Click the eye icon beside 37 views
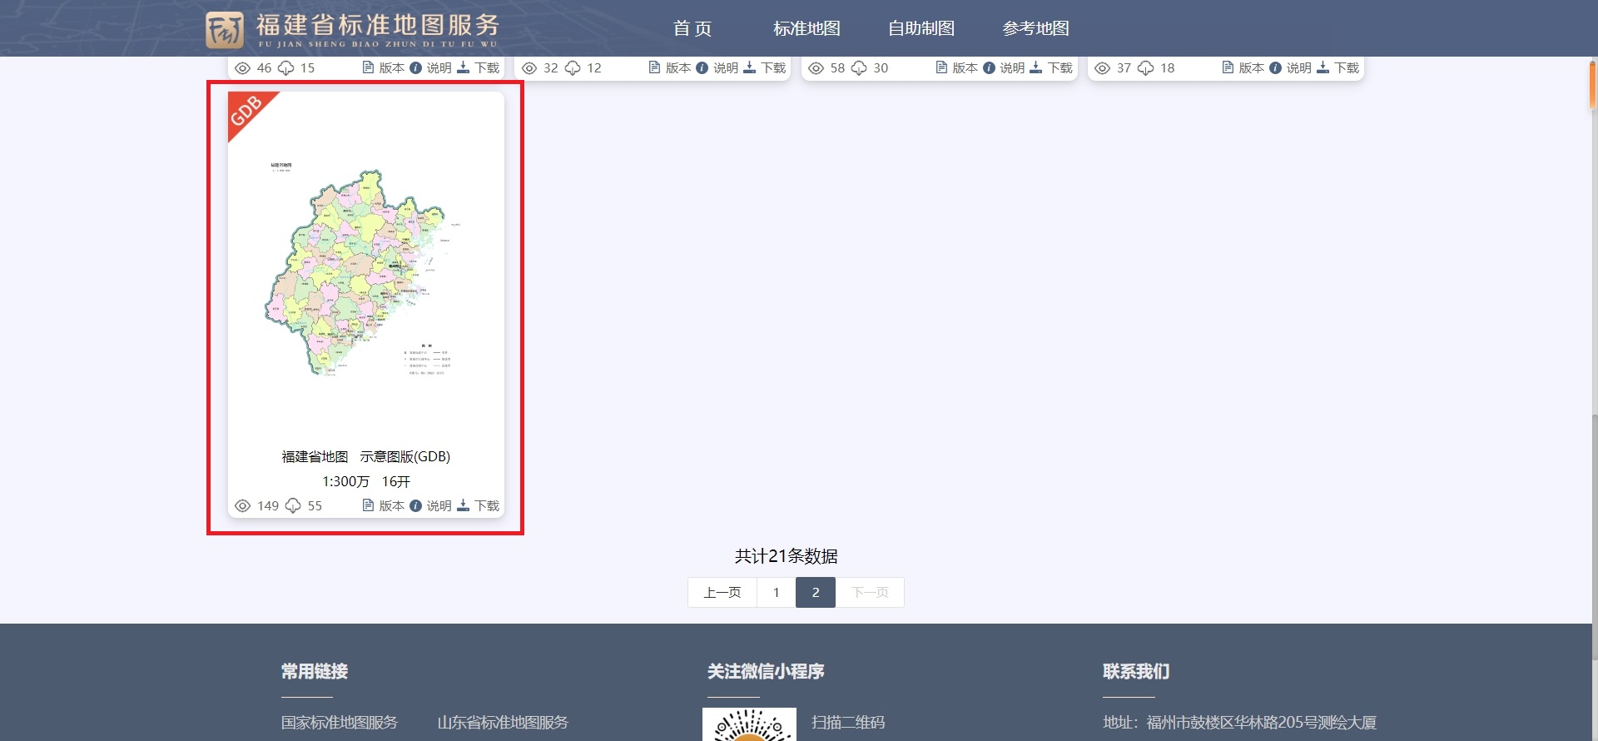Screen dimensions: 1598x741 [1102, 68]
